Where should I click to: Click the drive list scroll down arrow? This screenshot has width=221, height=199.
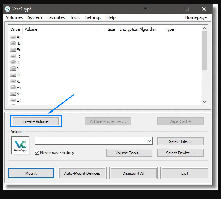(x=204, y=102)
